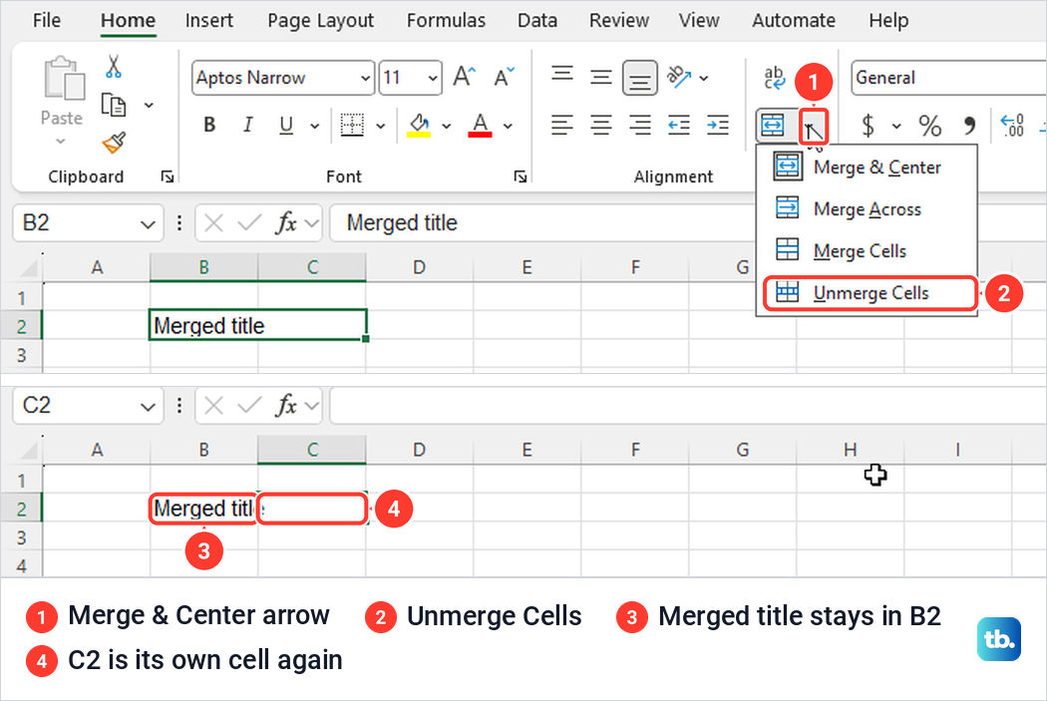The height and width of the screenshot is (701, 1047).
Task: Apply Comma Style format
Action: pyautogui.click(x=969, y=125)
